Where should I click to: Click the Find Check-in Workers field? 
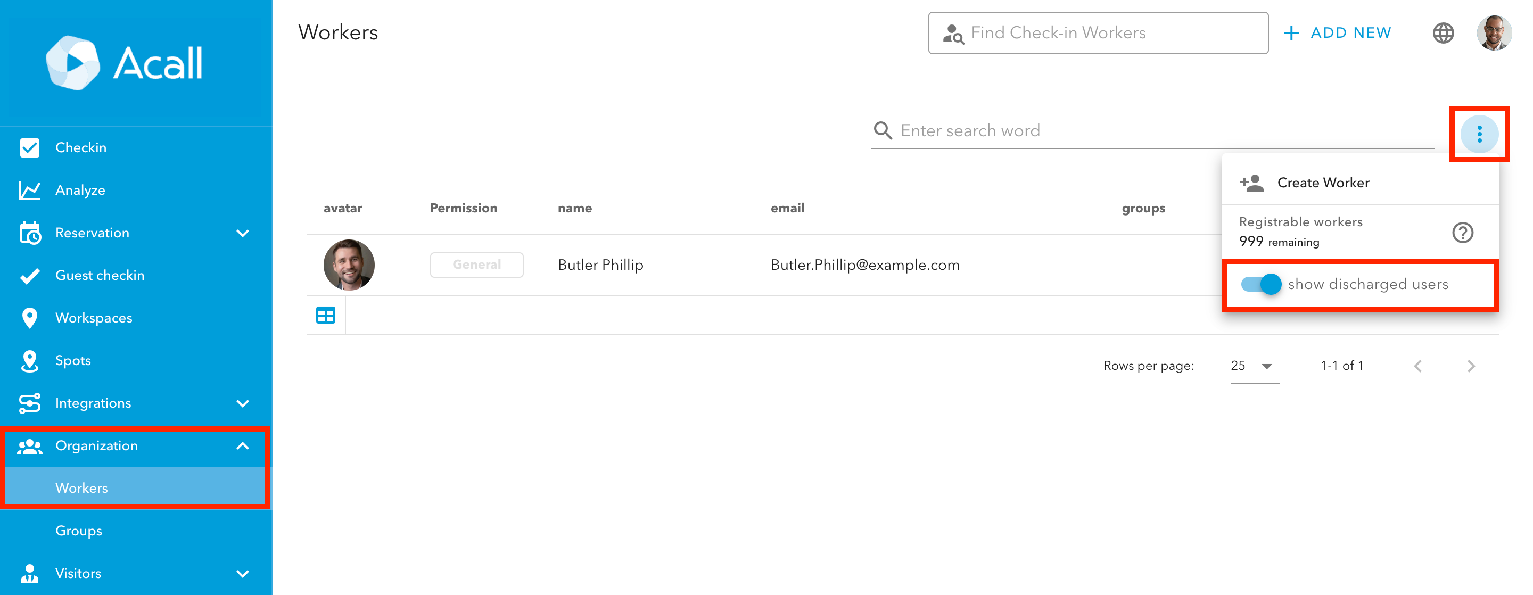1098,34
